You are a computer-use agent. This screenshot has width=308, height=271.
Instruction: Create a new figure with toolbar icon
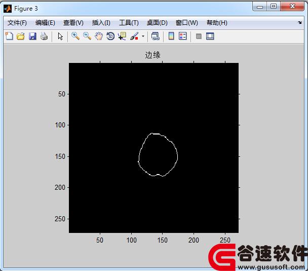pos(9,36)
